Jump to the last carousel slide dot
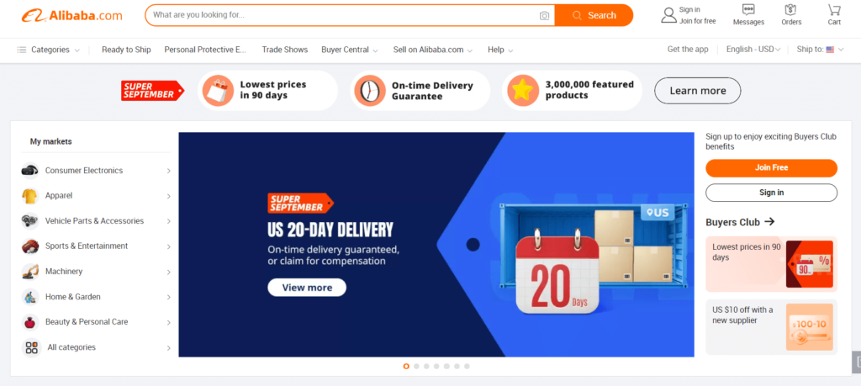Viewport: 861px width, 386px height. tap(467, 366)
